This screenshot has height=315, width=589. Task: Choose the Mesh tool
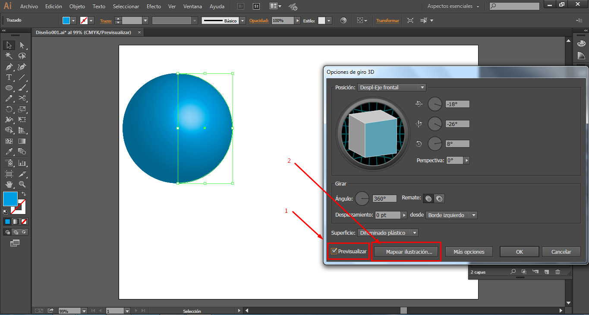[x=9, y=141]
